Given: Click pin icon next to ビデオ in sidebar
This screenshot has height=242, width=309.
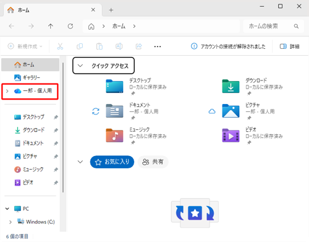Looking at the screenshot, I should coord(56,183).
